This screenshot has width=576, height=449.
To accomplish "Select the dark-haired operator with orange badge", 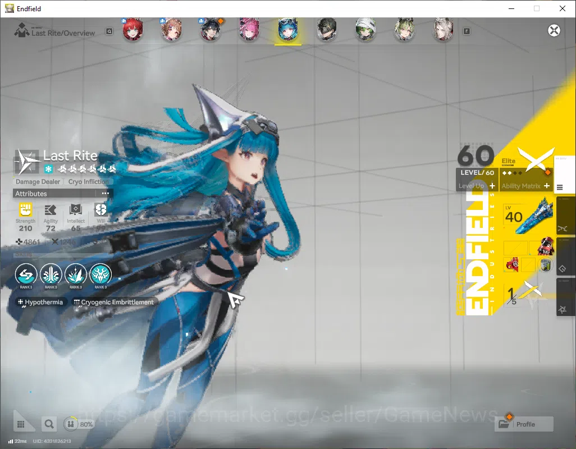I will coord(211,30).
